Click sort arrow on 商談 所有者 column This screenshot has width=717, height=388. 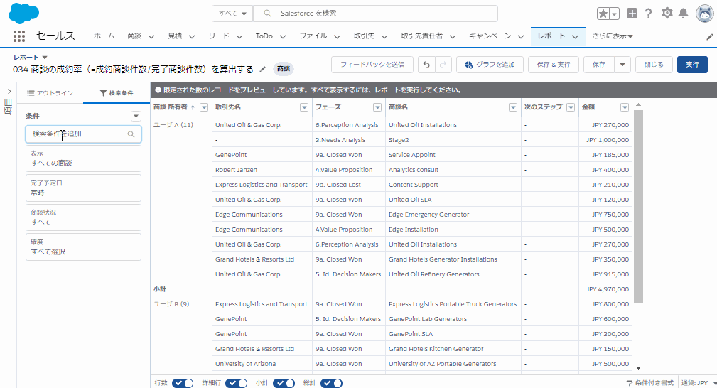(193, 107)
